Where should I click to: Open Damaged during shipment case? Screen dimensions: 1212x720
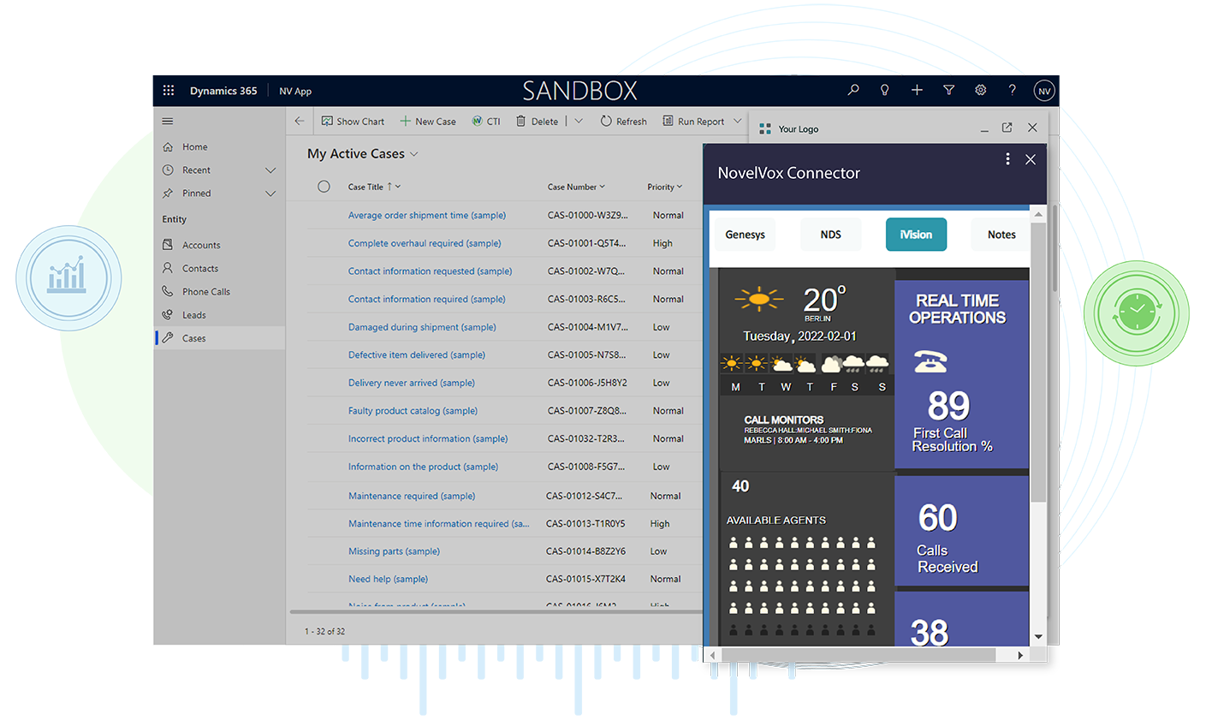(x=422, y=327)
